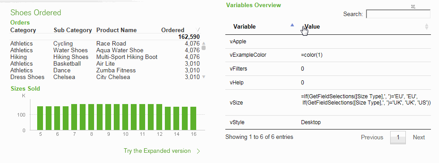Click the Orders table scrollbar thumb
The width and height of the screenshot is (439, 163).
[x=203, y=48]
